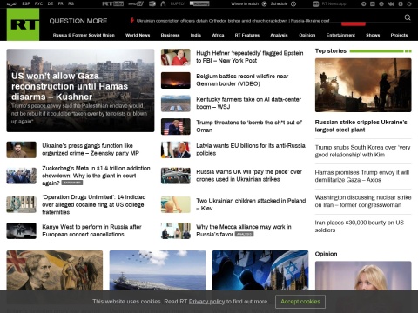
Task: Click Two Ukrainian children story thumbnail
Action: click(x=176, y=204)
